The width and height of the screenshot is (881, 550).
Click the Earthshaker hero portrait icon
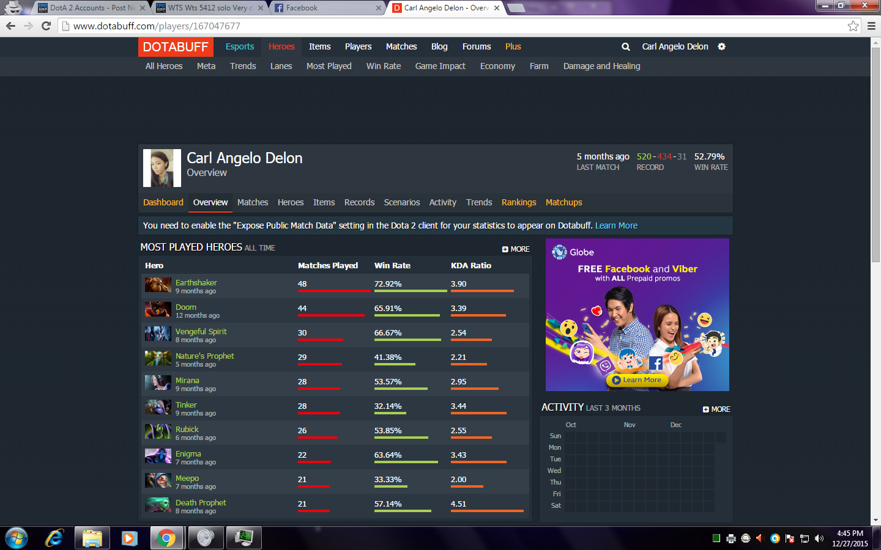tap(158, 285)
